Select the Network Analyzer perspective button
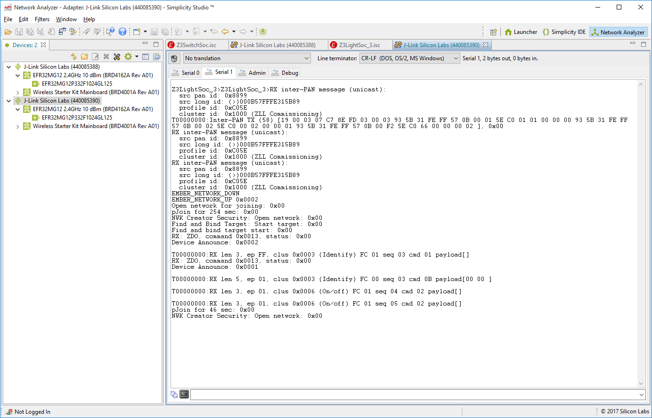 [x=619, y=32]
